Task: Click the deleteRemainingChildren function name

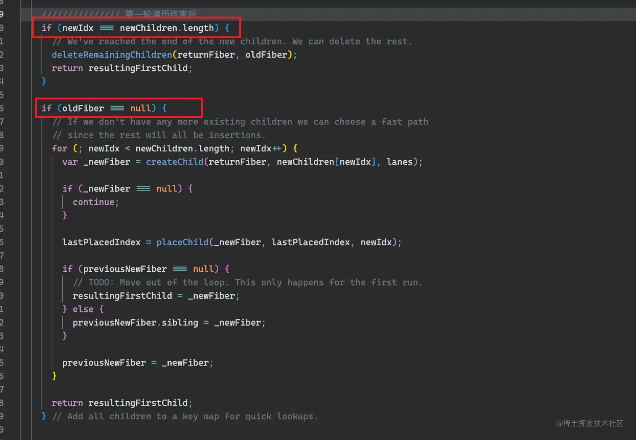Action: pos(112,55)
